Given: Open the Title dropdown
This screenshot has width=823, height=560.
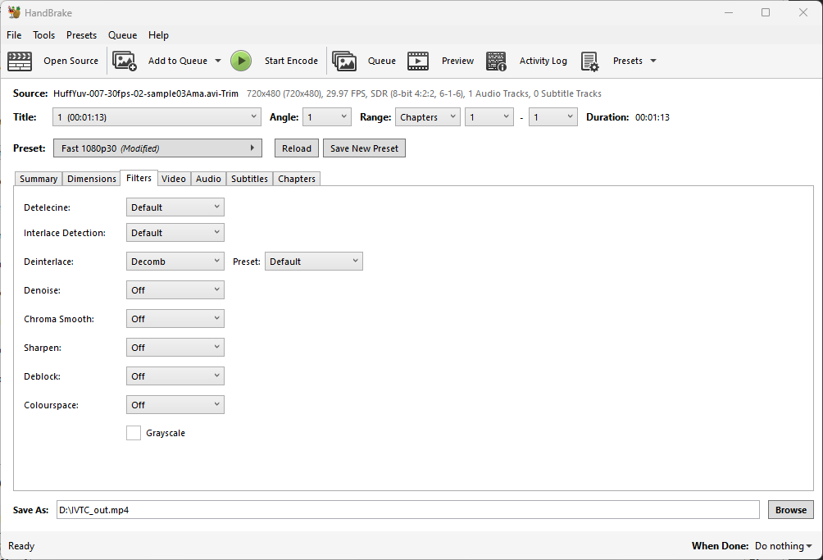Looking at the screenshot, I should pos(157,117).
